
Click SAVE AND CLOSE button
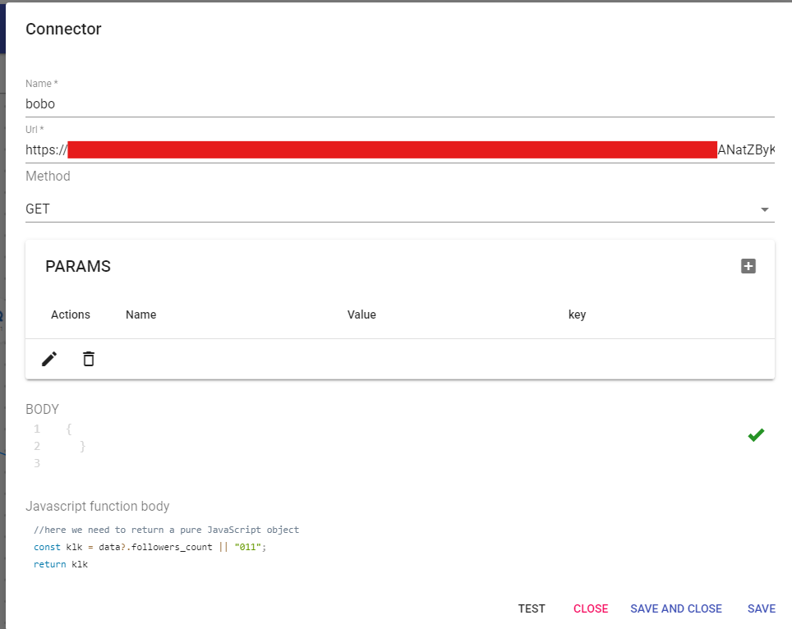pyautogui.click(x=675, y=608)
